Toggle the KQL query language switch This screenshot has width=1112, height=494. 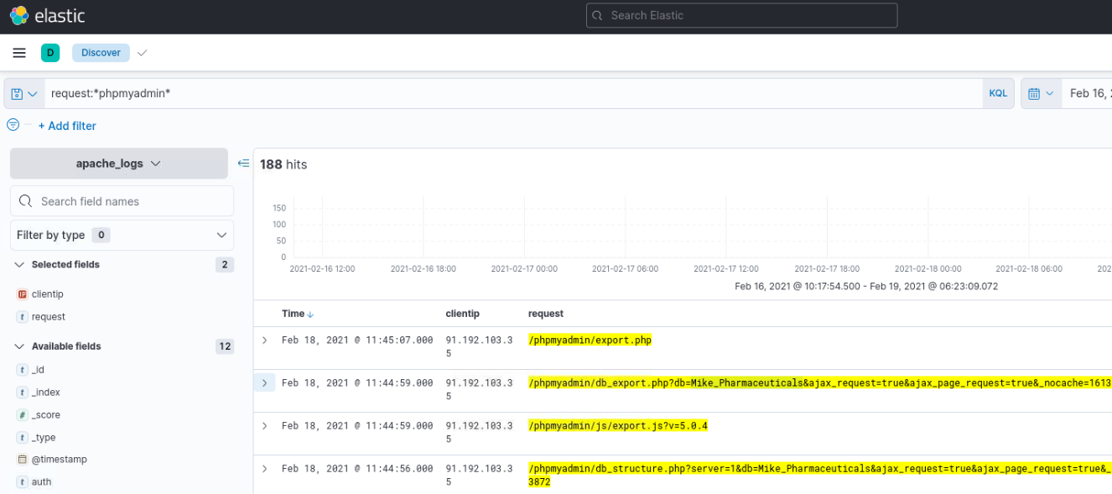click(998, 94)
